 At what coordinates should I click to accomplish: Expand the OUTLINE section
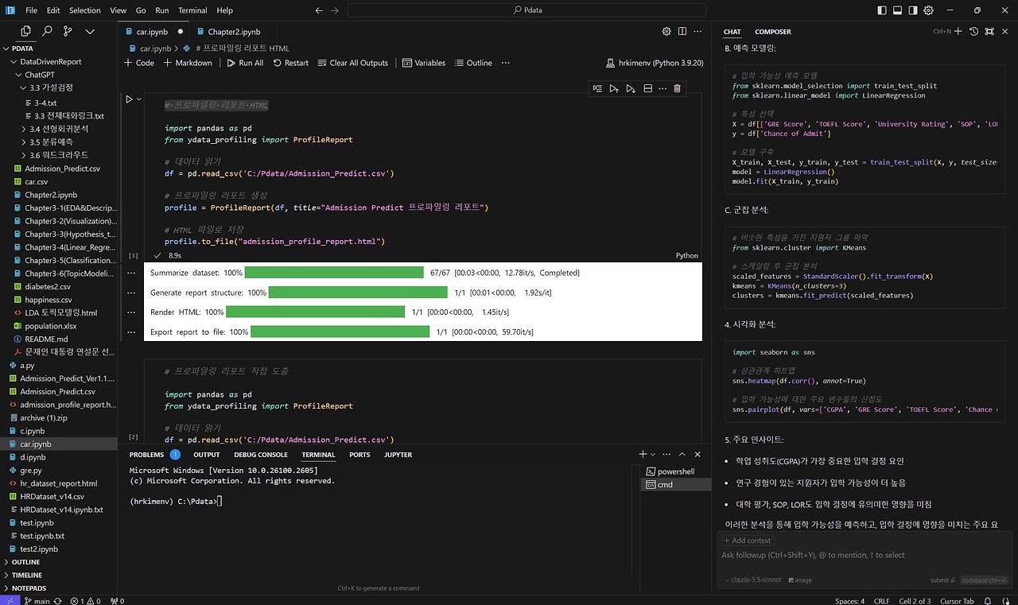click(x=26, y=562)
